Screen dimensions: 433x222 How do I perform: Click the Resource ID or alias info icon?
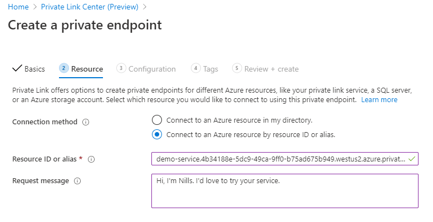tap(91, 159)
